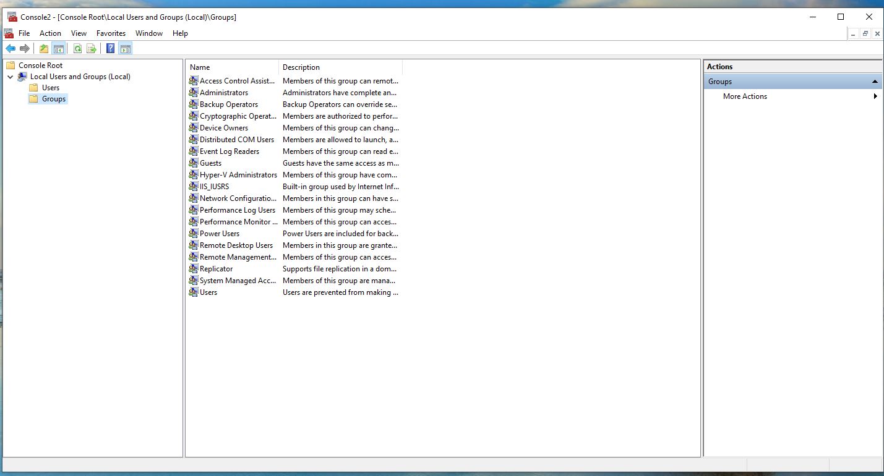Collapse the Groups section in Actions pane
This screenshot has height=476, width=884.
875,82
